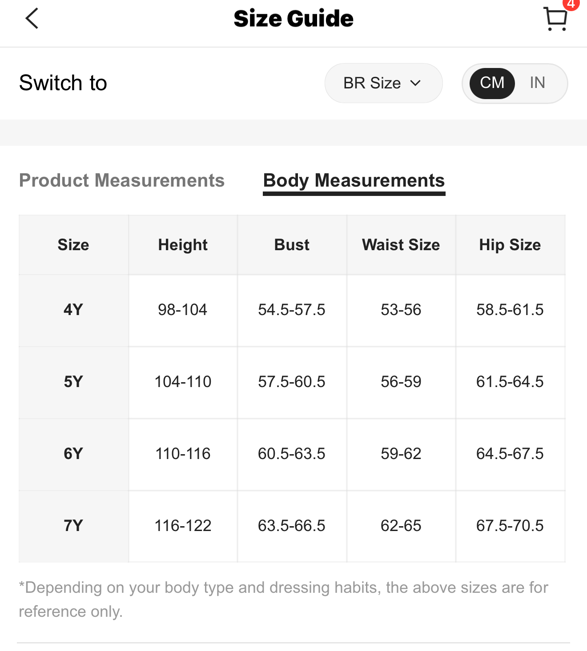Tap the Size Guide page title
The height and width of the screenshot is (651, 587).
293,19
